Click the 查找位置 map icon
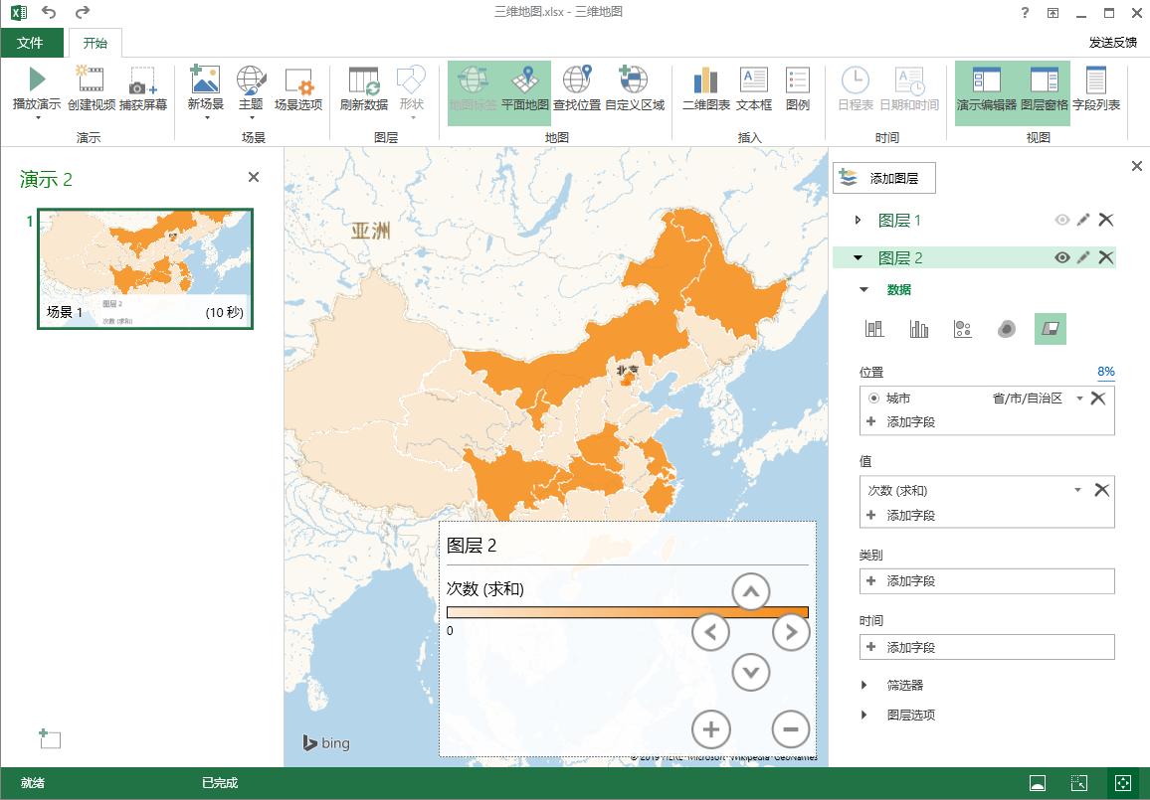 coord(578,89)
